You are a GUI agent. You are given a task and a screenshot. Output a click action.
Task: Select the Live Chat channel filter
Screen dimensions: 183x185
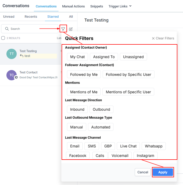[128, 146]
